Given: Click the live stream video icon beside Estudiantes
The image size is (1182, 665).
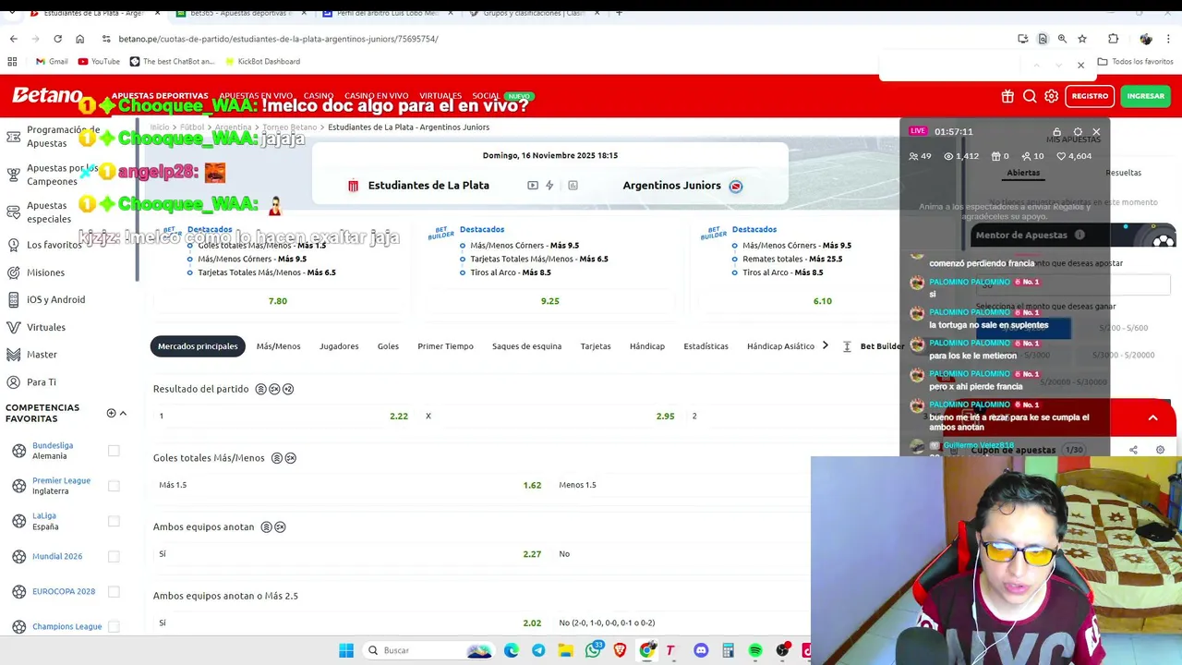Looking at the screenshot, I should [533, 186].
